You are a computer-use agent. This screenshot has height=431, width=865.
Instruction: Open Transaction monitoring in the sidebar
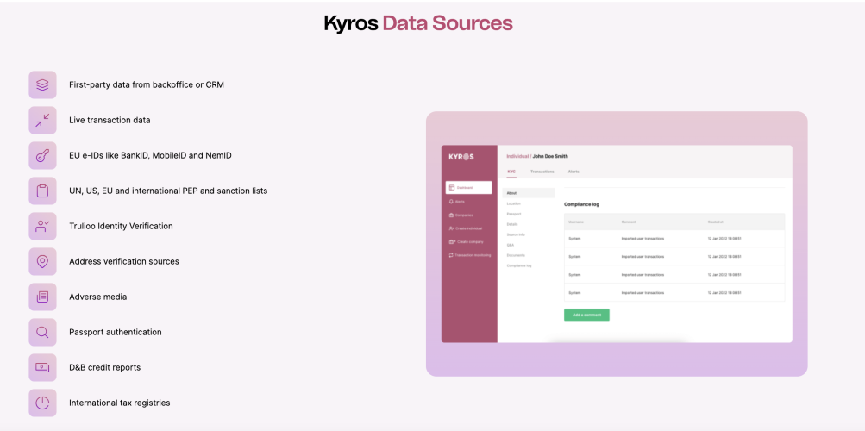coord(469,254)
